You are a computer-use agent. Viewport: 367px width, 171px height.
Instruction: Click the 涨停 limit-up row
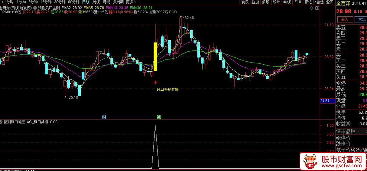[x=351, y=83]
